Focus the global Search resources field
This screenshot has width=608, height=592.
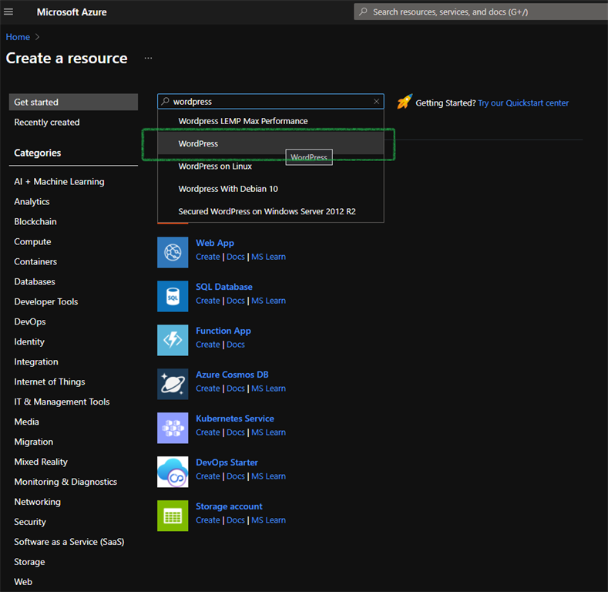click(481, 12)
